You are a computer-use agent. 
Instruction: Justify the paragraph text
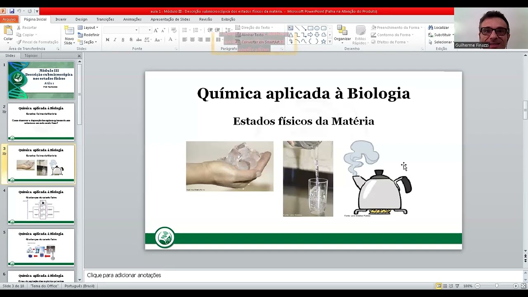207,40
